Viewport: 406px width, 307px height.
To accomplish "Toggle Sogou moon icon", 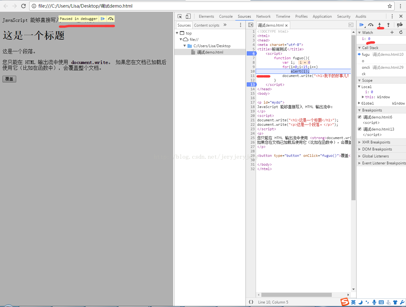I will tap(361, 302).
